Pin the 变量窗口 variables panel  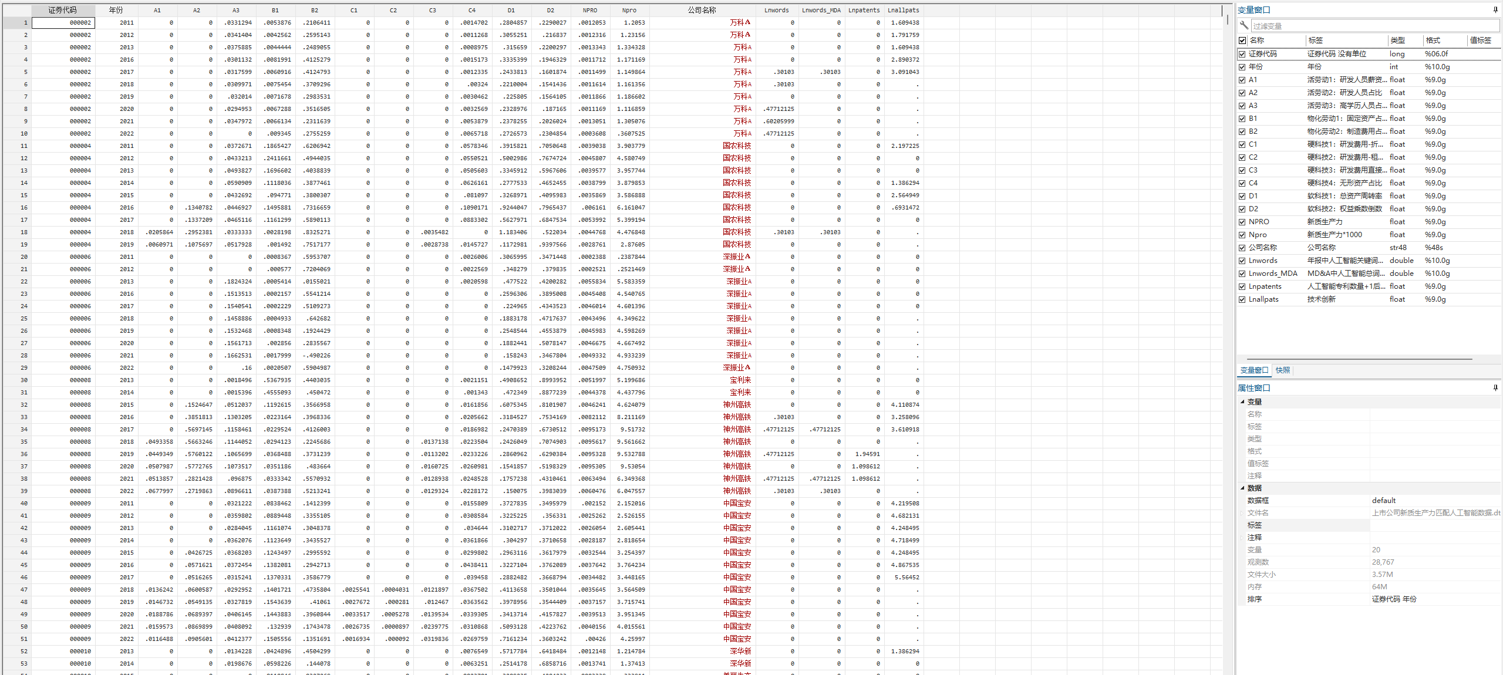tap(1495, 10)
